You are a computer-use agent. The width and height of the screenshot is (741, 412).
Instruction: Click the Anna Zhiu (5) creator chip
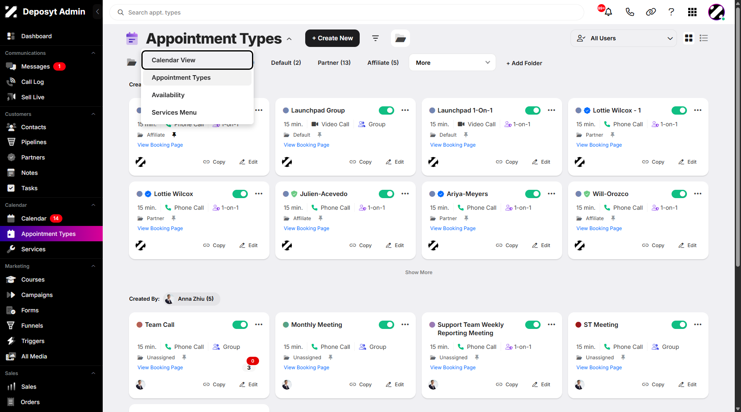tap(191, 299)
